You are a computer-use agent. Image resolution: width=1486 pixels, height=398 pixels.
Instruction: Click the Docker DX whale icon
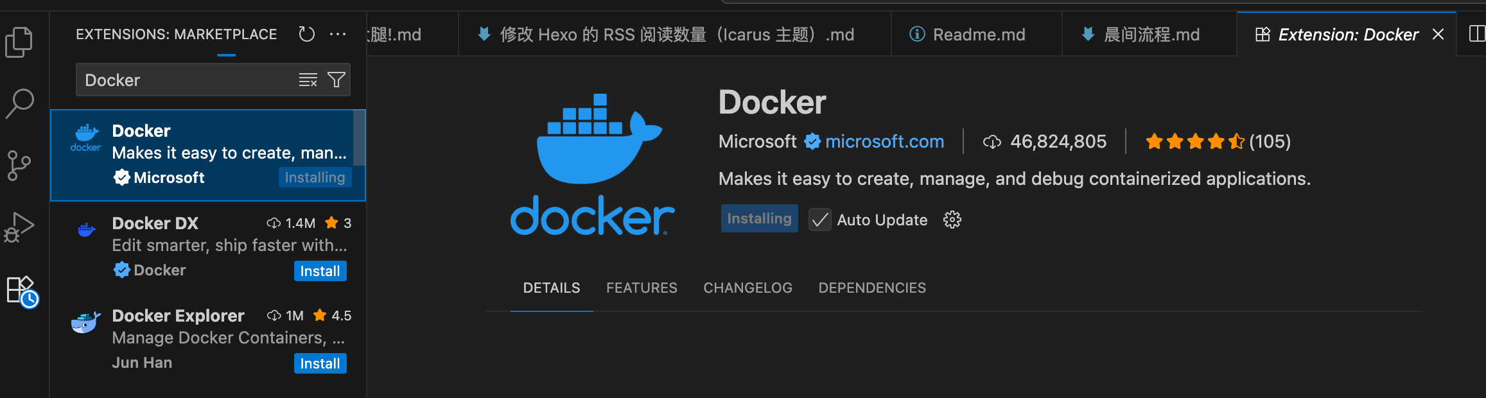click(x=87, y=229)
